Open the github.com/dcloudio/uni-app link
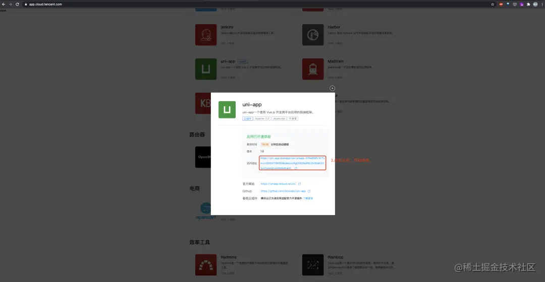Image resolution: width=545 pixels, height=282 pixels. coord(283,191)
